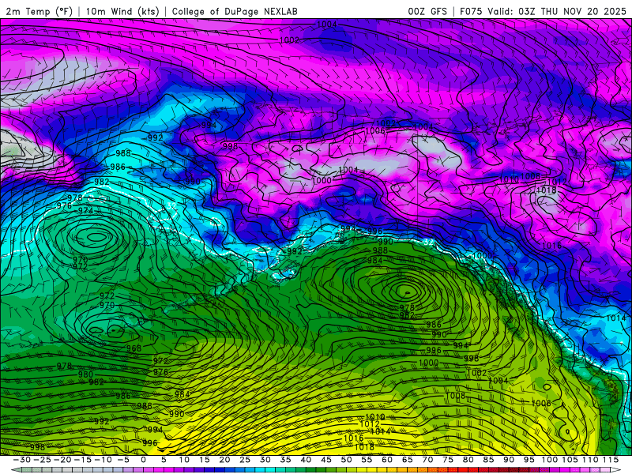The image size is (632, 474).
Task: Click the "2m Temp (°F)" title text
Action: [x=39, y=11]
